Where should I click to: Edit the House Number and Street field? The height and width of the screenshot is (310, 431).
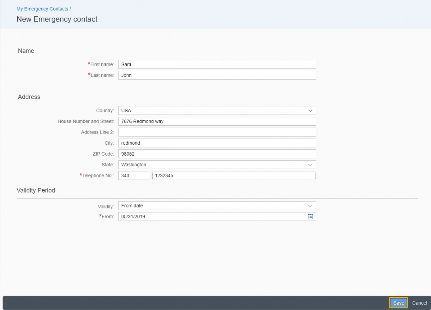[x=217, y=121]
